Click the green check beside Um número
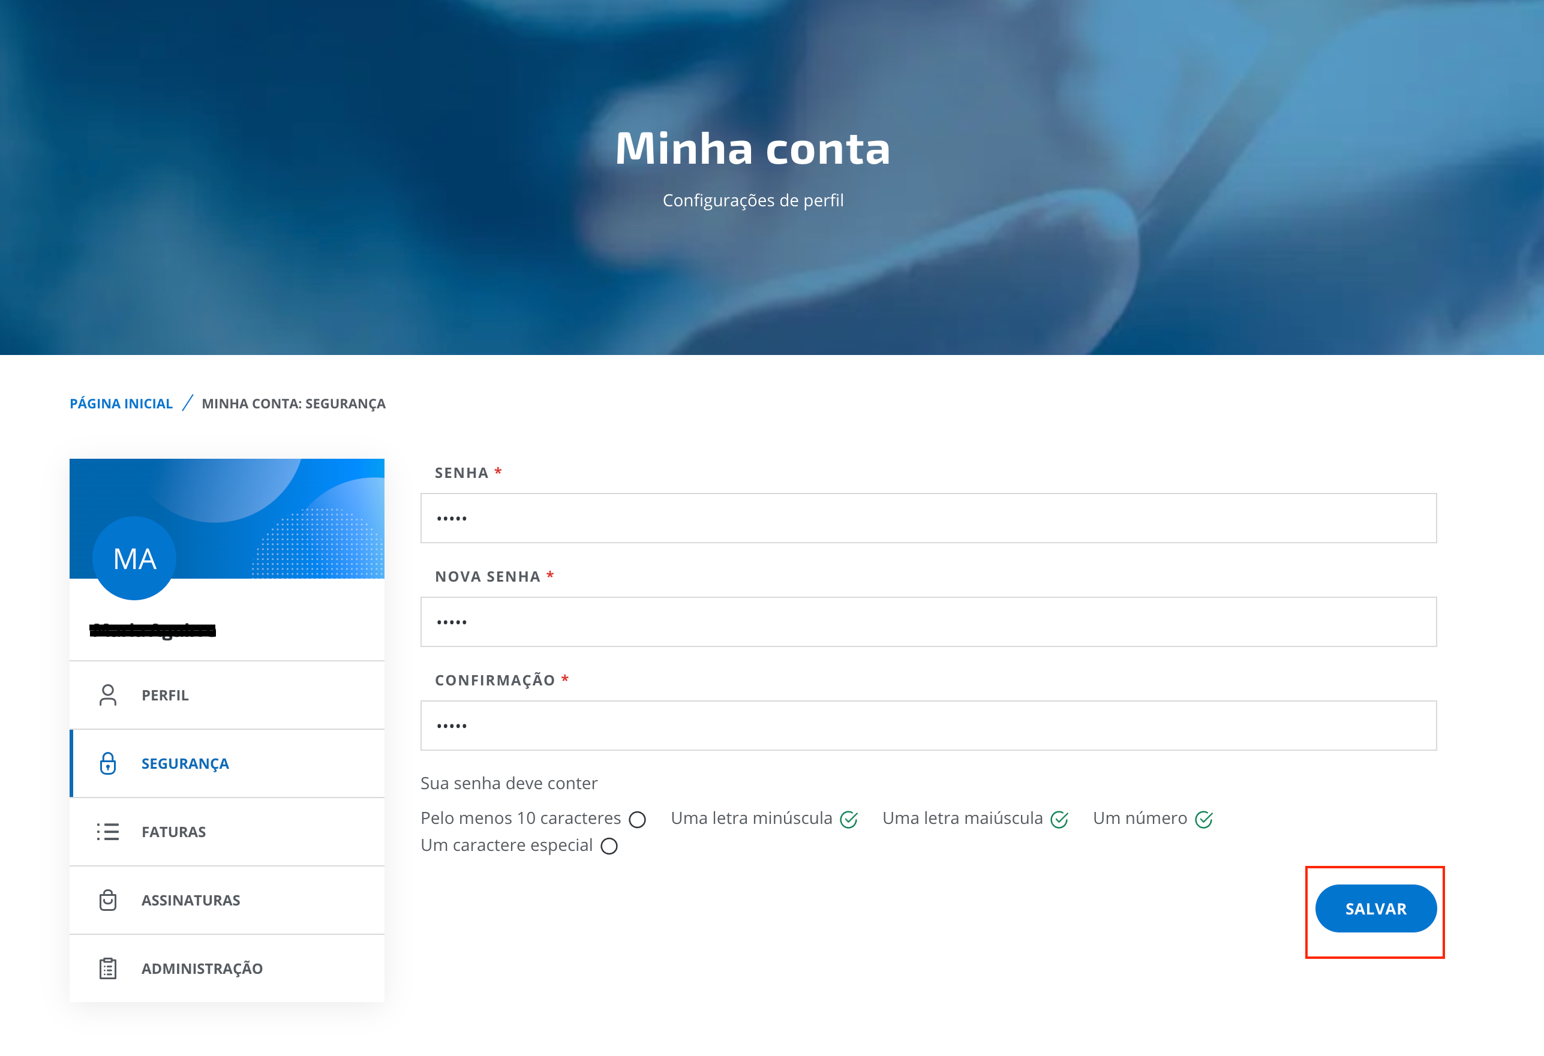 1204,820
